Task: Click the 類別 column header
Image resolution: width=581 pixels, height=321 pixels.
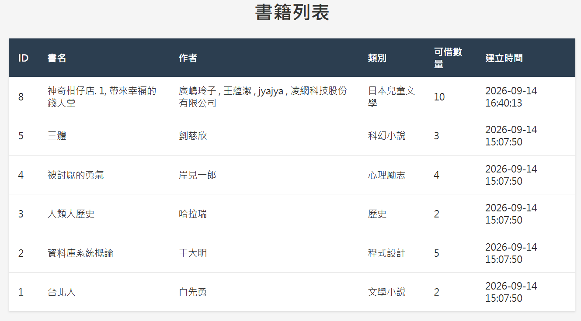Action: 377,58
